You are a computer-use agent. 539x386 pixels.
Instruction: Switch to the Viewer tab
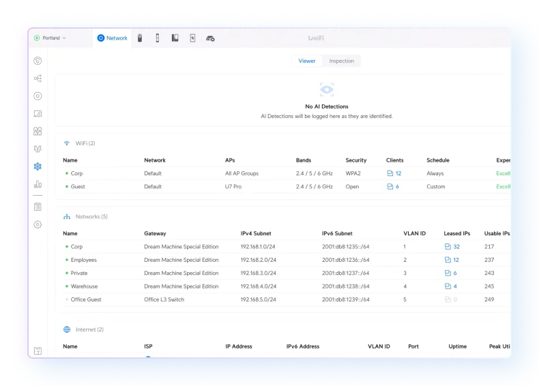(x=306, y=61)
